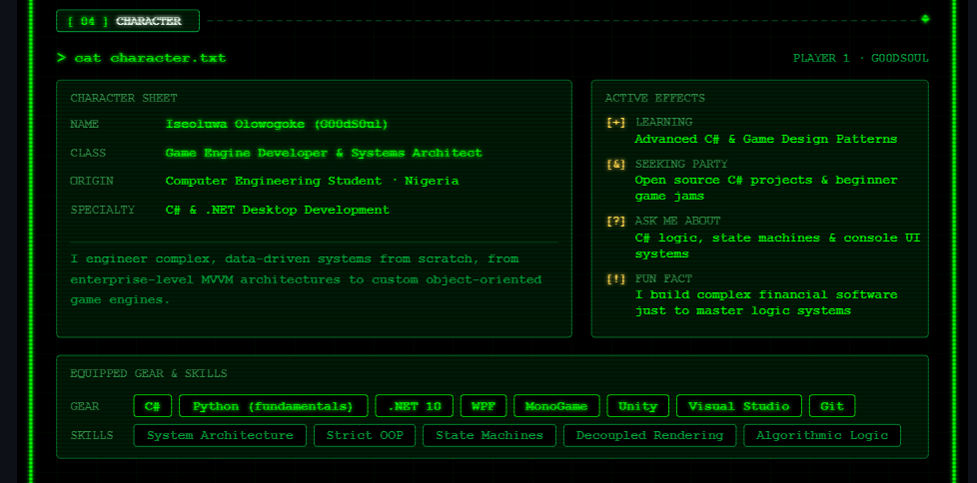Click the 'ORIGIN' field label
Viewport: 977px width, 483px height.
[x=92, y=182]
